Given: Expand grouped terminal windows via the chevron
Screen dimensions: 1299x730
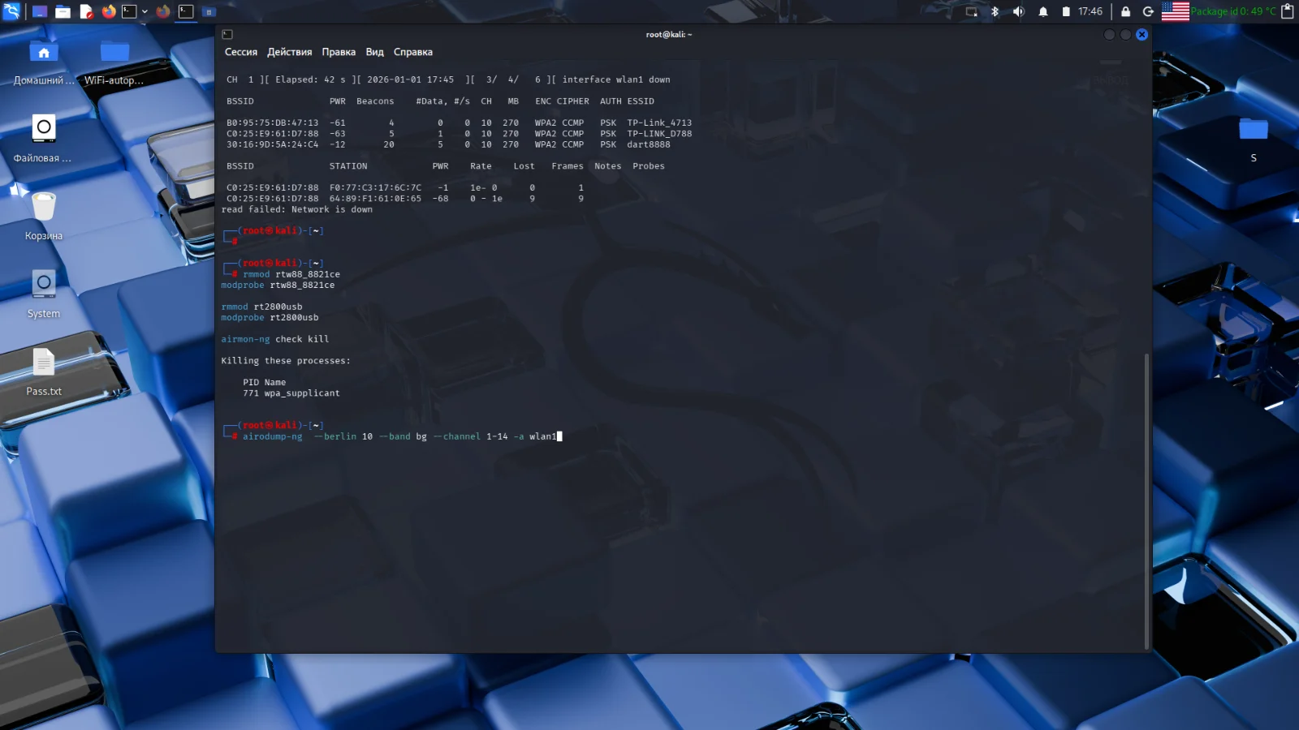Looking at the screenshot, I should coord(145,11).
